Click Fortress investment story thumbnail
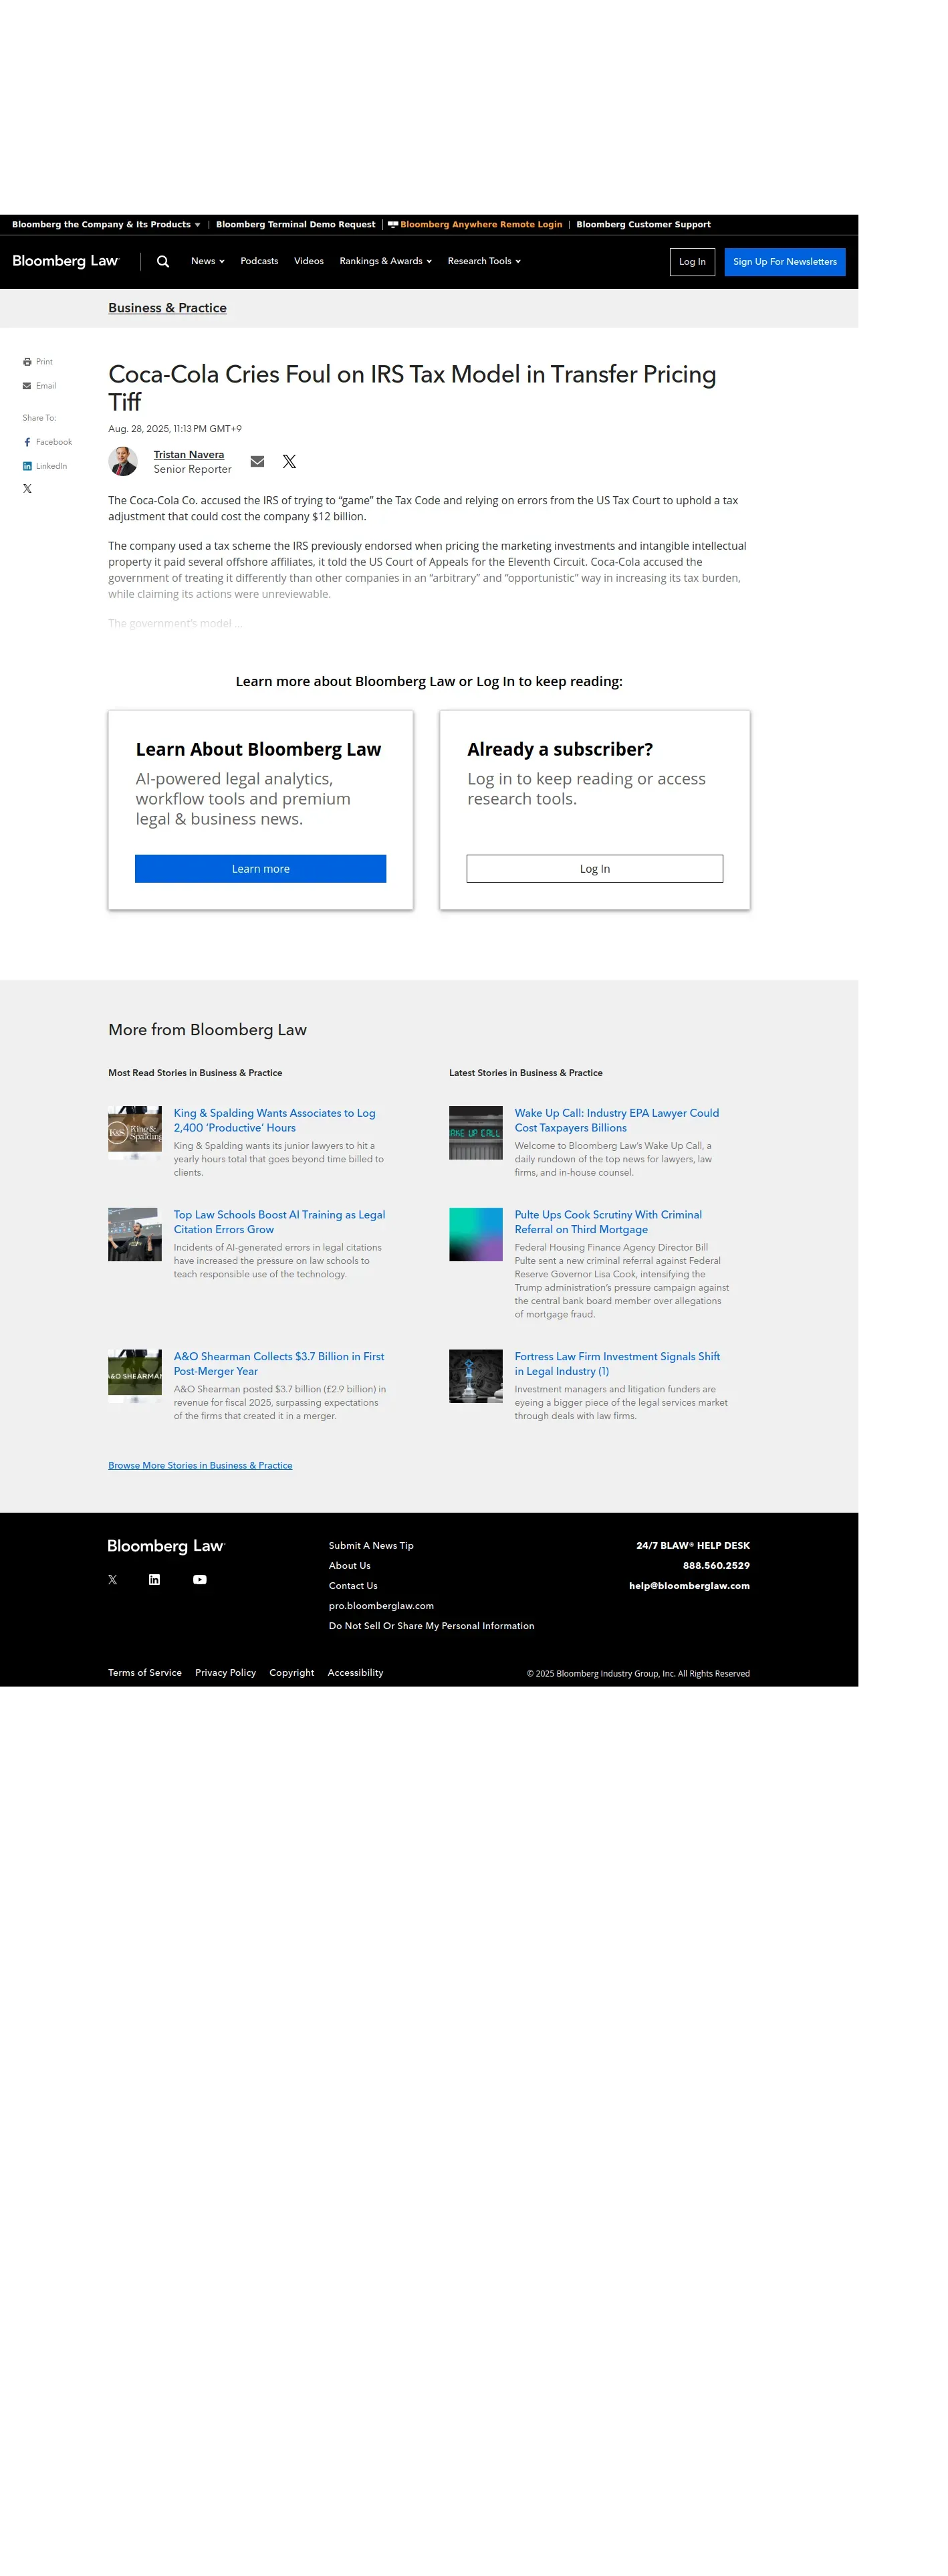 pyautogui.click(x=476, y=1377)
